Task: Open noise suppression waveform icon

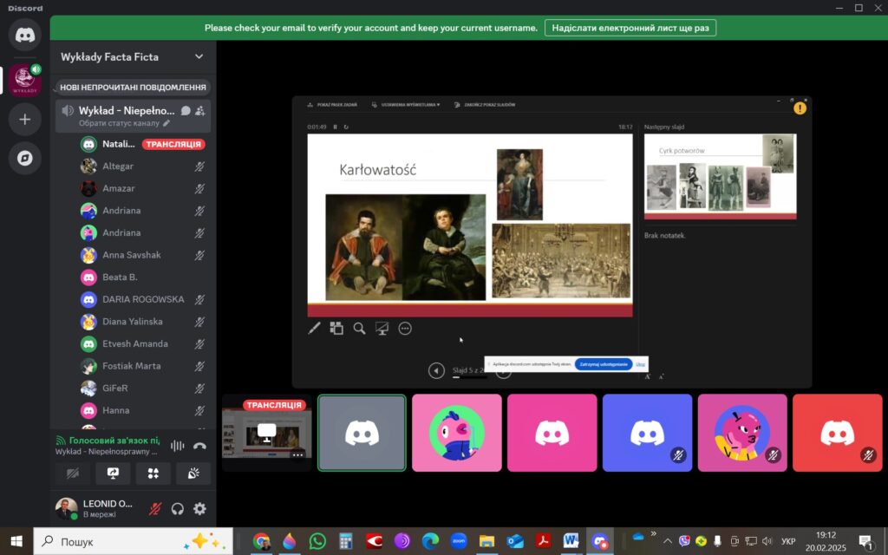Action: click(x=178, y=446)
